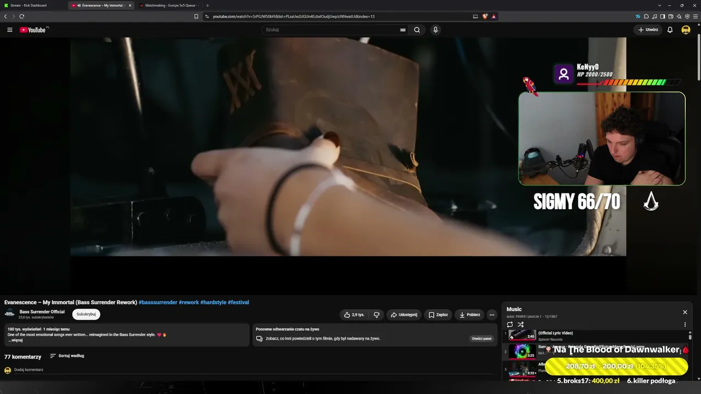Play the 3:25 playlist video thumbnail
This screenshot has width=701, height=394.
click(522, 351)
